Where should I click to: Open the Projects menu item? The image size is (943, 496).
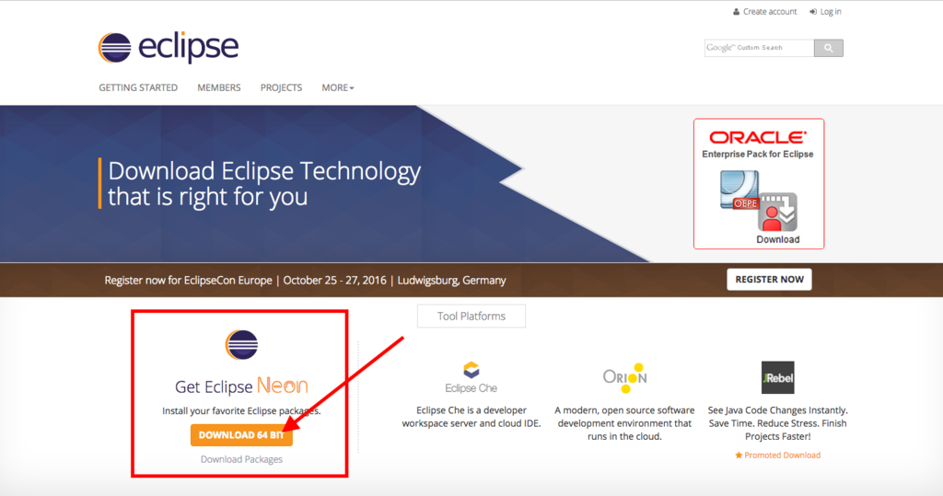tap(282, 87)
